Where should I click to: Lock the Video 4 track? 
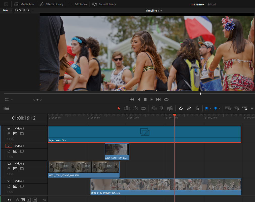pyautogui.click(x=9, y=134)
